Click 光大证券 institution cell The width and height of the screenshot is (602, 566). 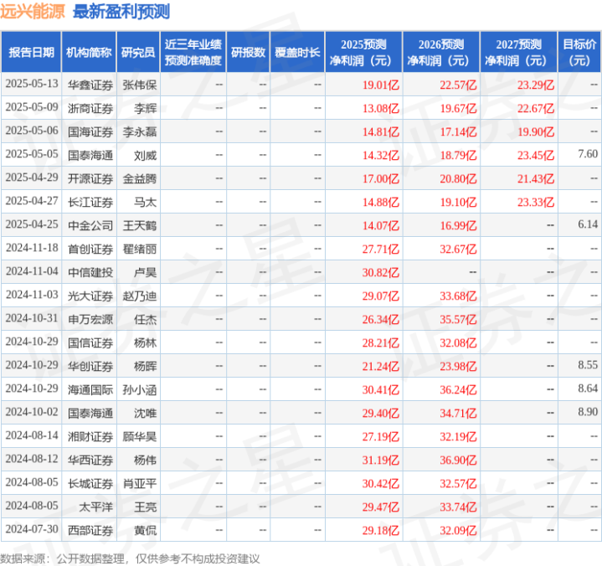coord(90,296)
